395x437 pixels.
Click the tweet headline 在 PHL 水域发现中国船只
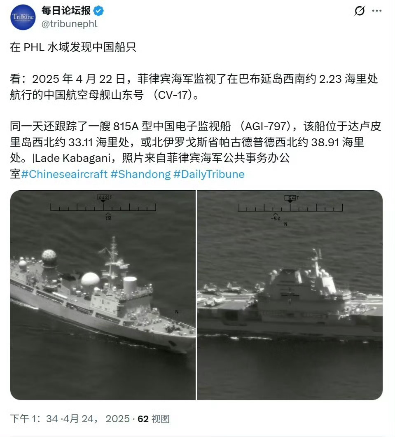tap(73, 47)
